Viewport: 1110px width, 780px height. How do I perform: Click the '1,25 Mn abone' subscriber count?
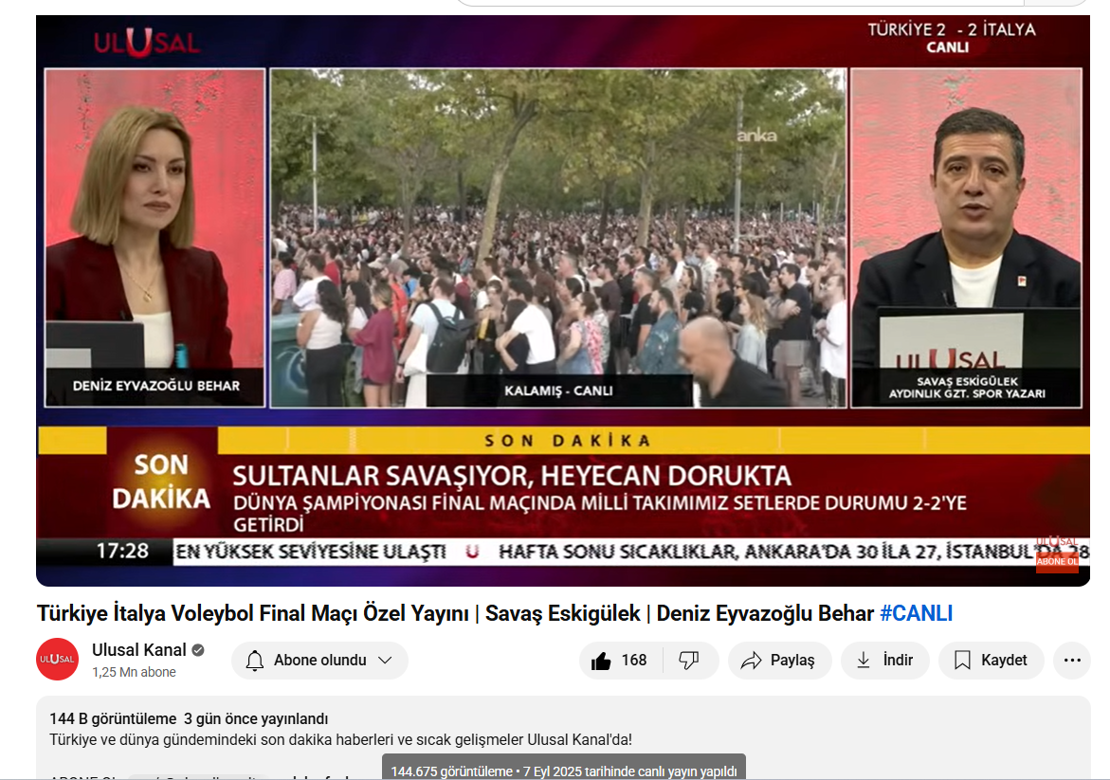point(134,672)
